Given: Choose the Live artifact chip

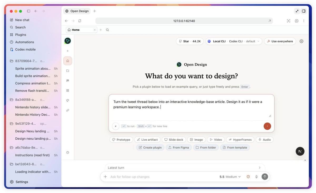Looking at the screenshot, I should (x=147, y=140).
